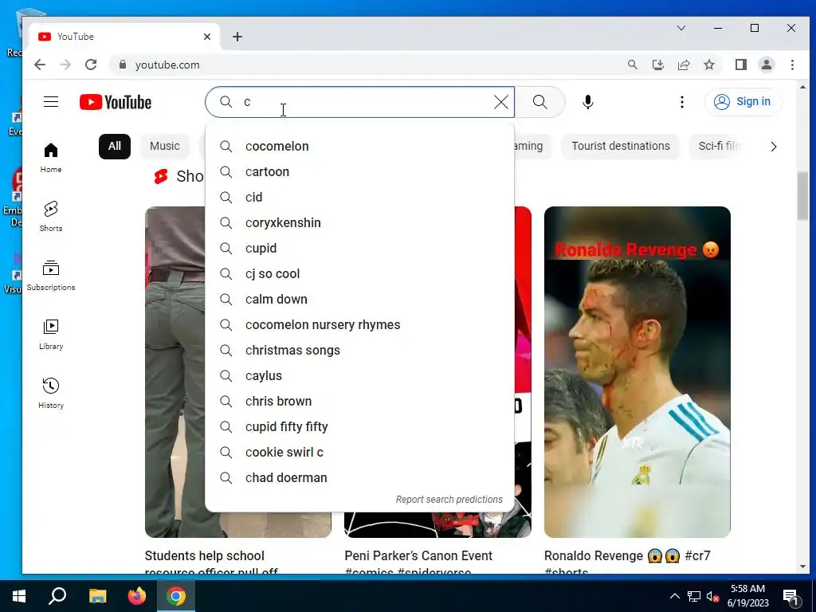Share this page via address bar icon
This screenshot has width=816, height=612.
click(x=683, y=65)
